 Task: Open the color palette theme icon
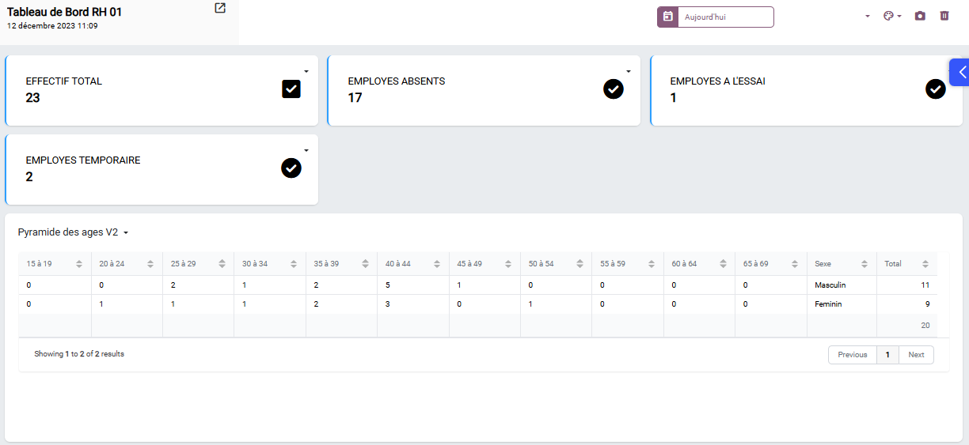[888, 16]
